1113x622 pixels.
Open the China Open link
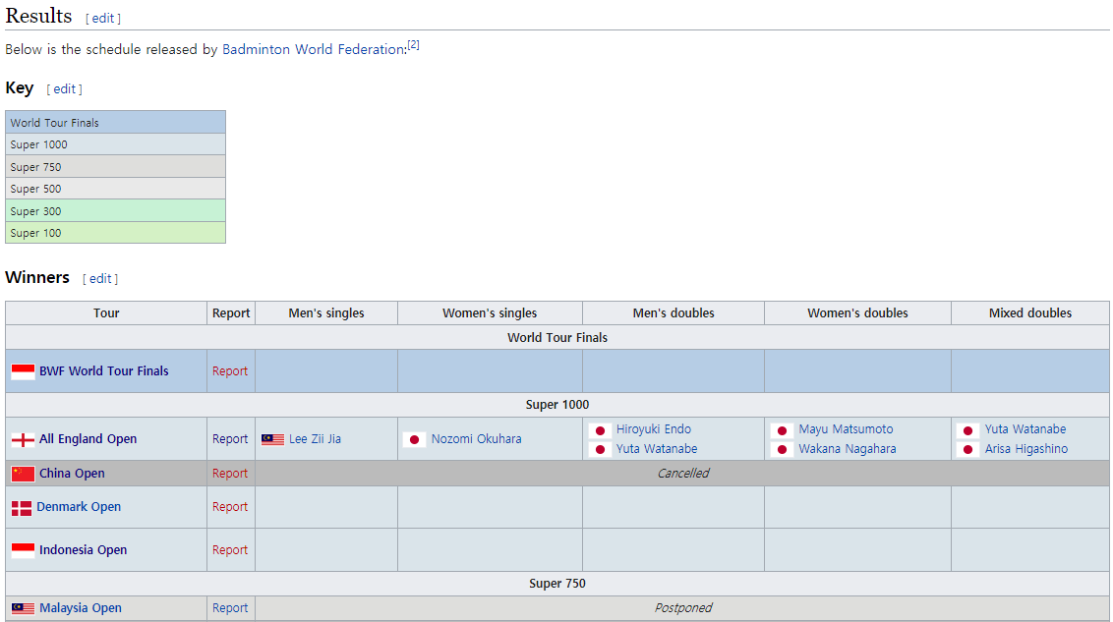(72, 473)
